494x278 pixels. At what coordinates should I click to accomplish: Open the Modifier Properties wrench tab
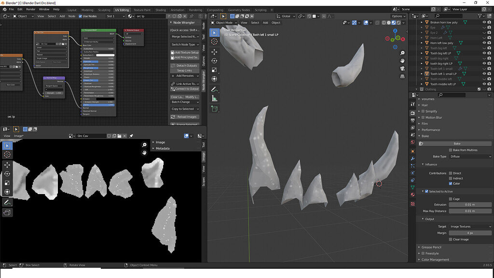413,159
